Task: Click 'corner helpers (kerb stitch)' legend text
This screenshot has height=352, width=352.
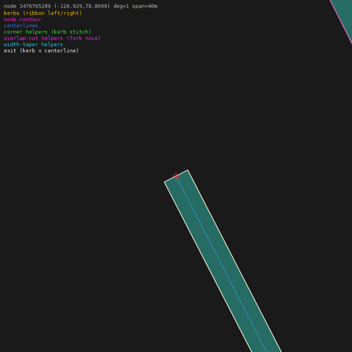Action: click(x=47, y=32)
